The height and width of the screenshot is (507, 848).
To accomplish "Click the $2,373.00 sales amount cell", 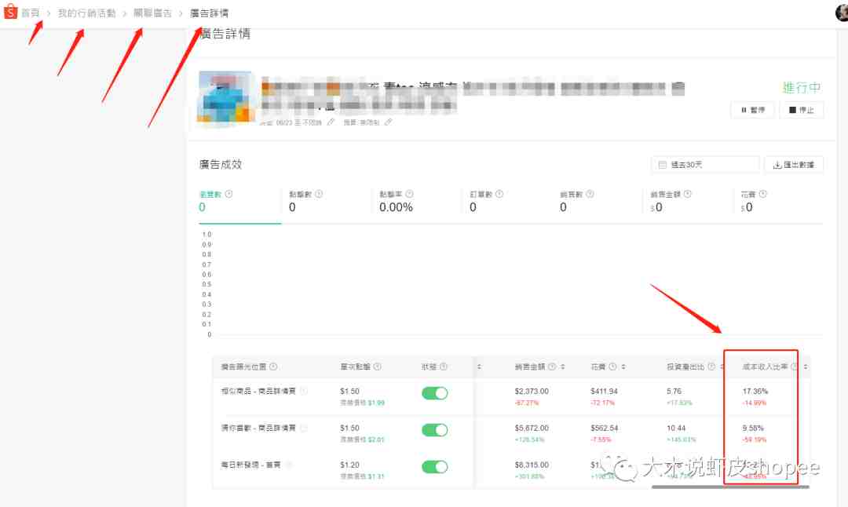I will pos(531,391).
